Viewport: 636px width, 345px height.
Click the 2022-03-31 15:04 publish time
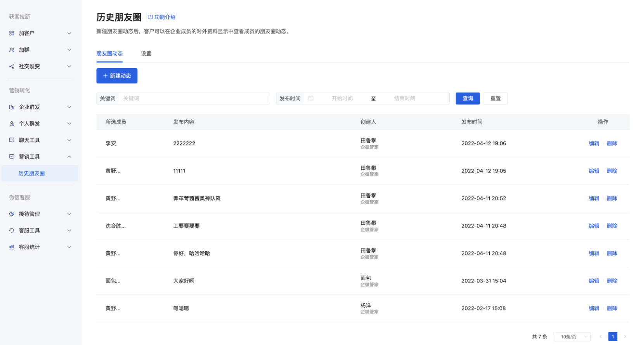pos(483,281)
